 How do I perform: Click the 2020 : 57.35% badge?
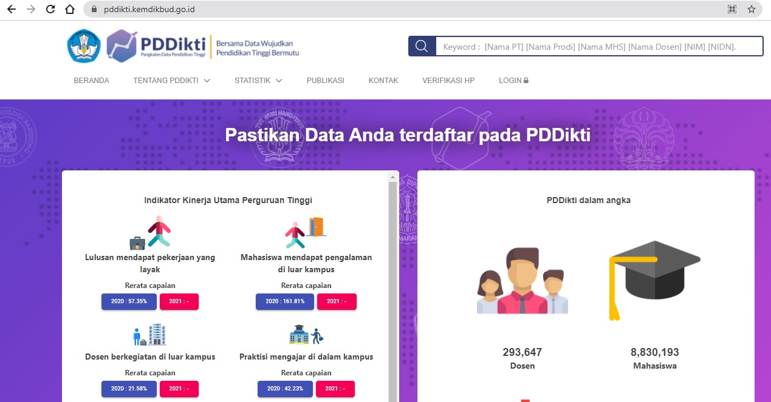(x=129, y=301)
